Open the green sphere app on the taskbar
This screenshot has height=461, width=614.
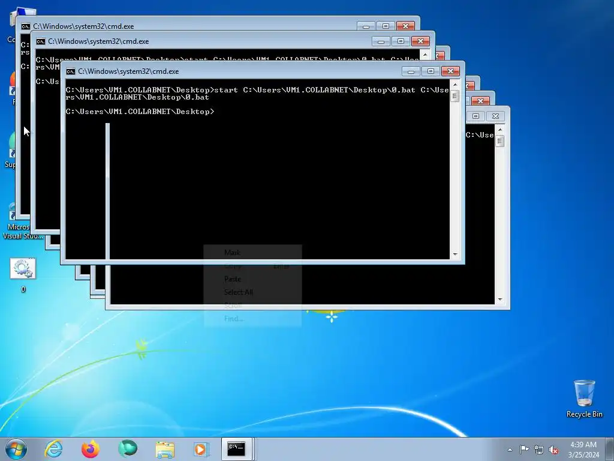(128, 449)
